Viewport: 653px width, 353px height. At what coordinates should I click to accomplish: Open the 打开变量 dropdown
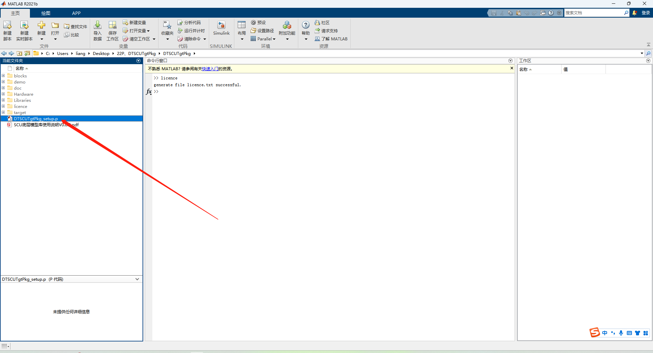click(136, 31)
